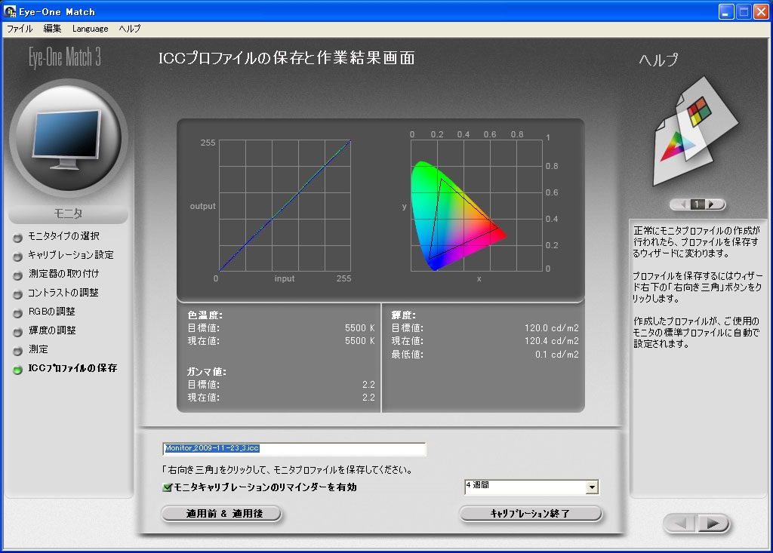Click the left-pointing triangle back button
This screenshot has height=553, width=773.
[x=681, y=524]
